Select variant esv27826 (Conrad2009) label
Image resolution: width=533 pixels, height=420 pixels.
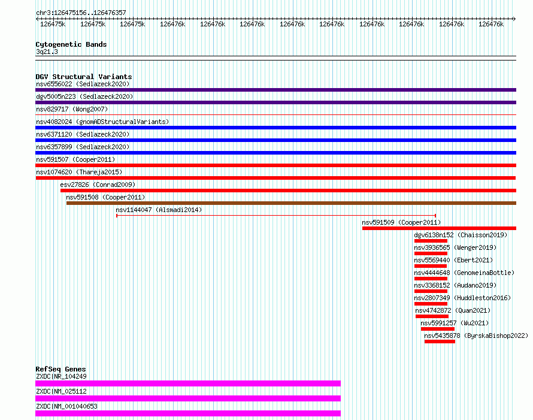pos(98,185)
